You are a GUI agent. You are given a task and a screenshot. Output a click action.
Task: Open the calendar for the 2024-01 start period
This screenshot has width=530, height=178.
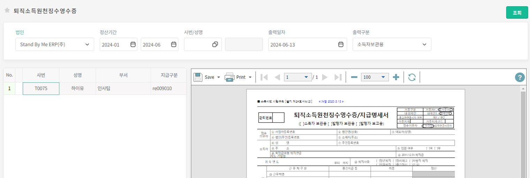(133, 44)
